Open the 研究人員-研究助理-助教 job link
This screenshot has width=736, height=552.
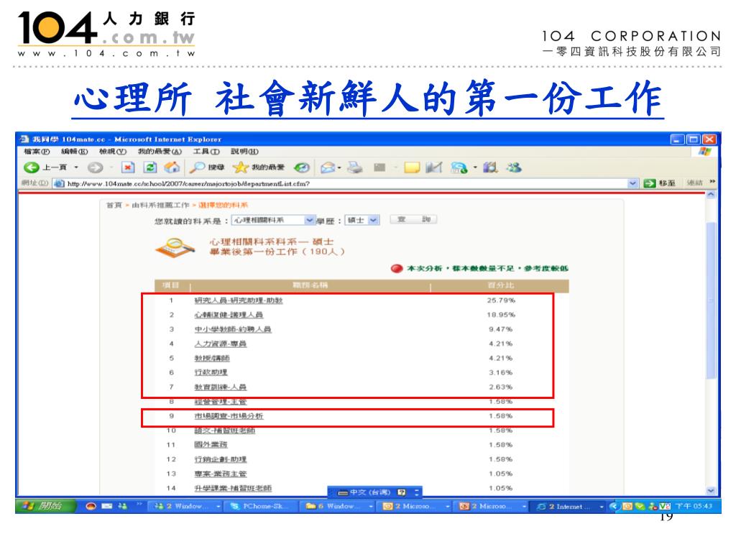coord(239,300)
